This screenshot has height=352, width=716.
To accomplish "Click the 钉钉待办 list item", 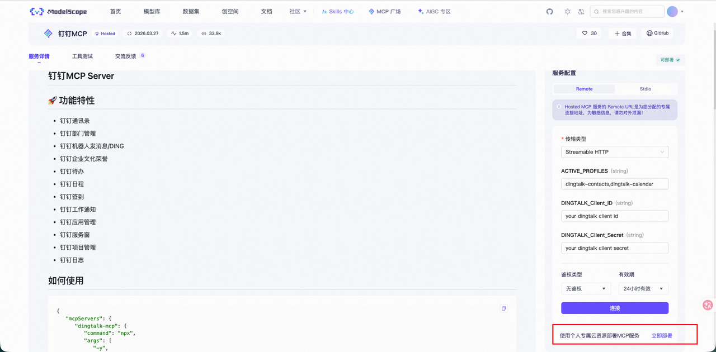I will pyautogui.click(x=72, y=172).
